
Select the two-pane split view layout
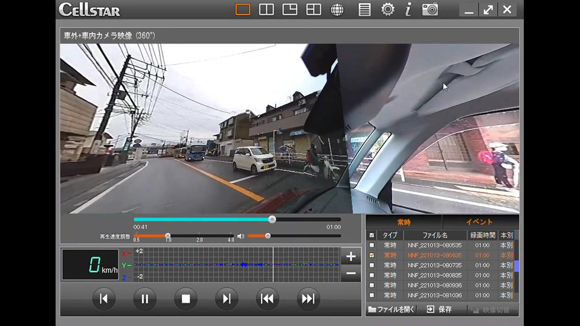tap(266, 10)
